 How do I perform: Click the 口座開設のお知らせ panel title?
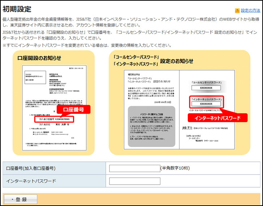39,57
